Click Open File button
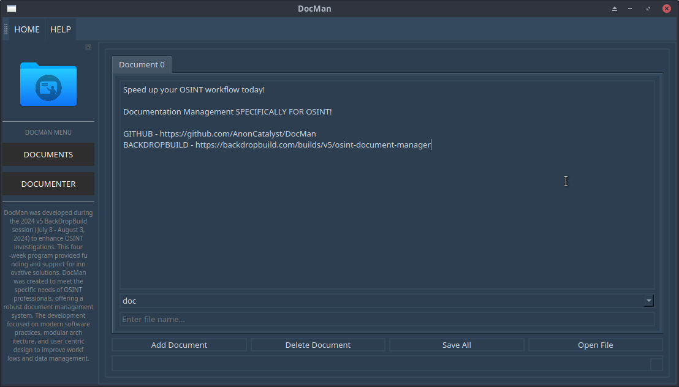 [x=596, y=345]
